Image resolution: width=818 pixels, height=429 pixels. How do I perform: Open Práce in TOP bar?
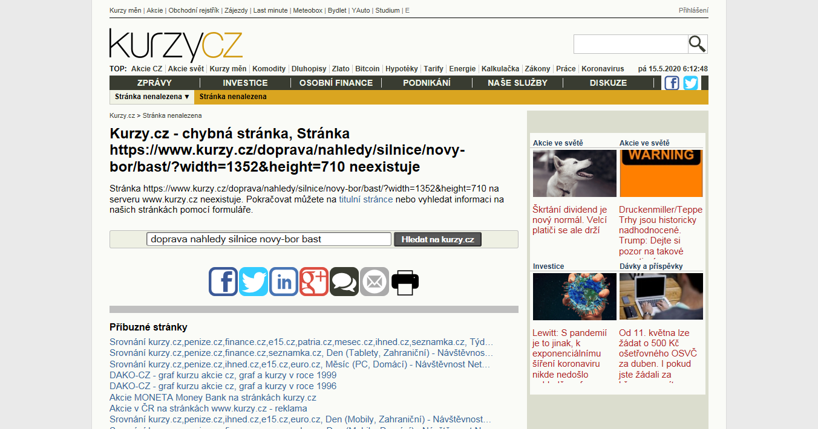click(566, 69)
